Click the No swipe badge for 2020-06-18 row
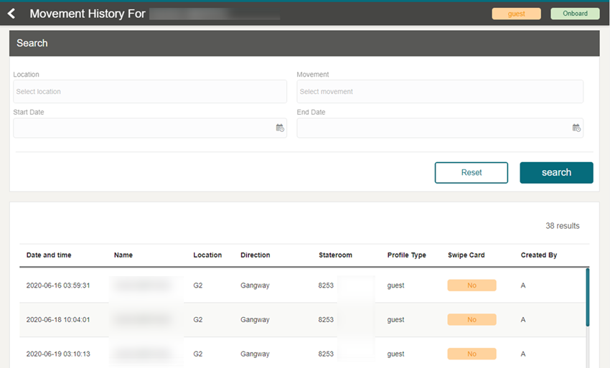Image resolution: width=610 pixels, height=368 pixels. coord(471,319)
